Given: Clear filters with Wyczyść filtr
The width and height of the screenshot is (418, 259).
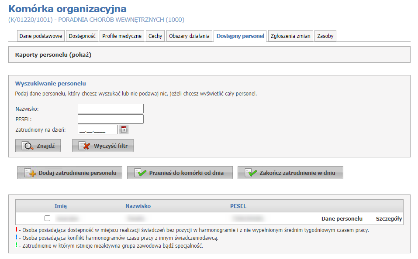Looking at the screenshot, I should pyautogui.click(x=103, y=146).
